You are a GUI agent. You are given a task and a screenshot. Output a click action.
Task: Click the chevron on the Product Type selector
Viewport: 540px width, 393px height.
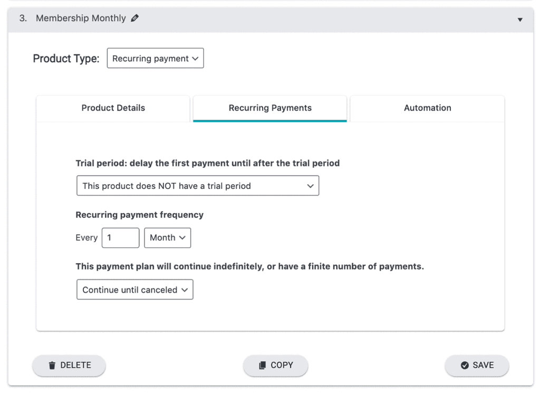click(195, 58)
